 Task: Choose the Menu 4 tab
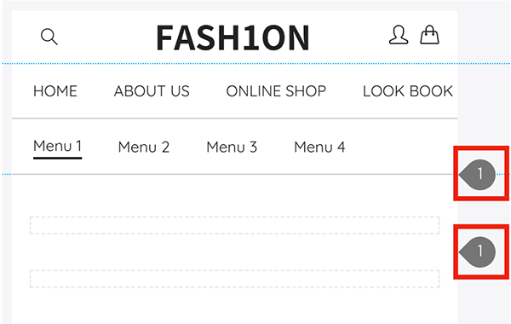pyautogui.click(x=319, y=148)
